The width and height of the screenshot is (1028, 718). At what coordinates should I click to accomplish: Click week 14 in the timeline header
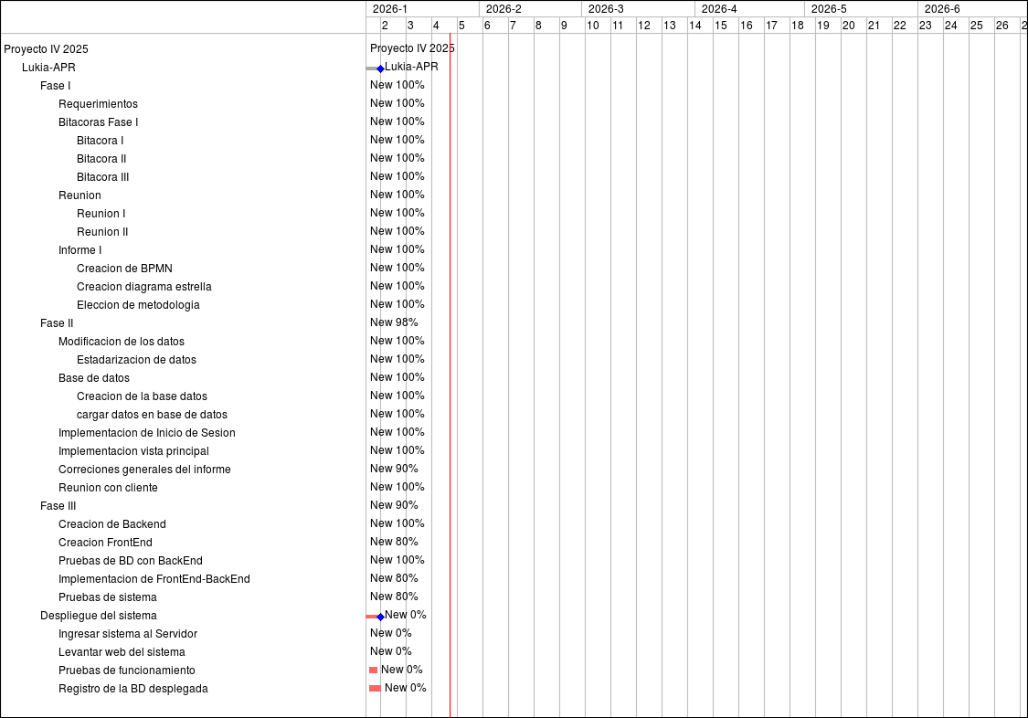tap(695, 26)
